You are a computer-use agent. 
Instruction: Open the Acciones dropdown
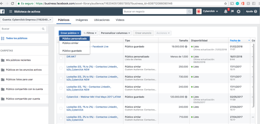point(163,33)
